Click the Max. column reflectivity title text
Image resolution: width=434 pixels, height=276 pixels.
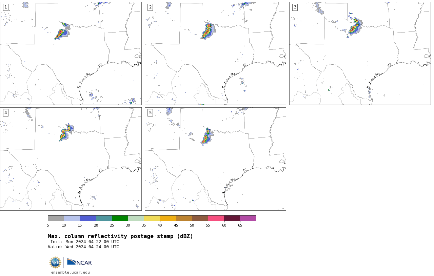(120, 236)
